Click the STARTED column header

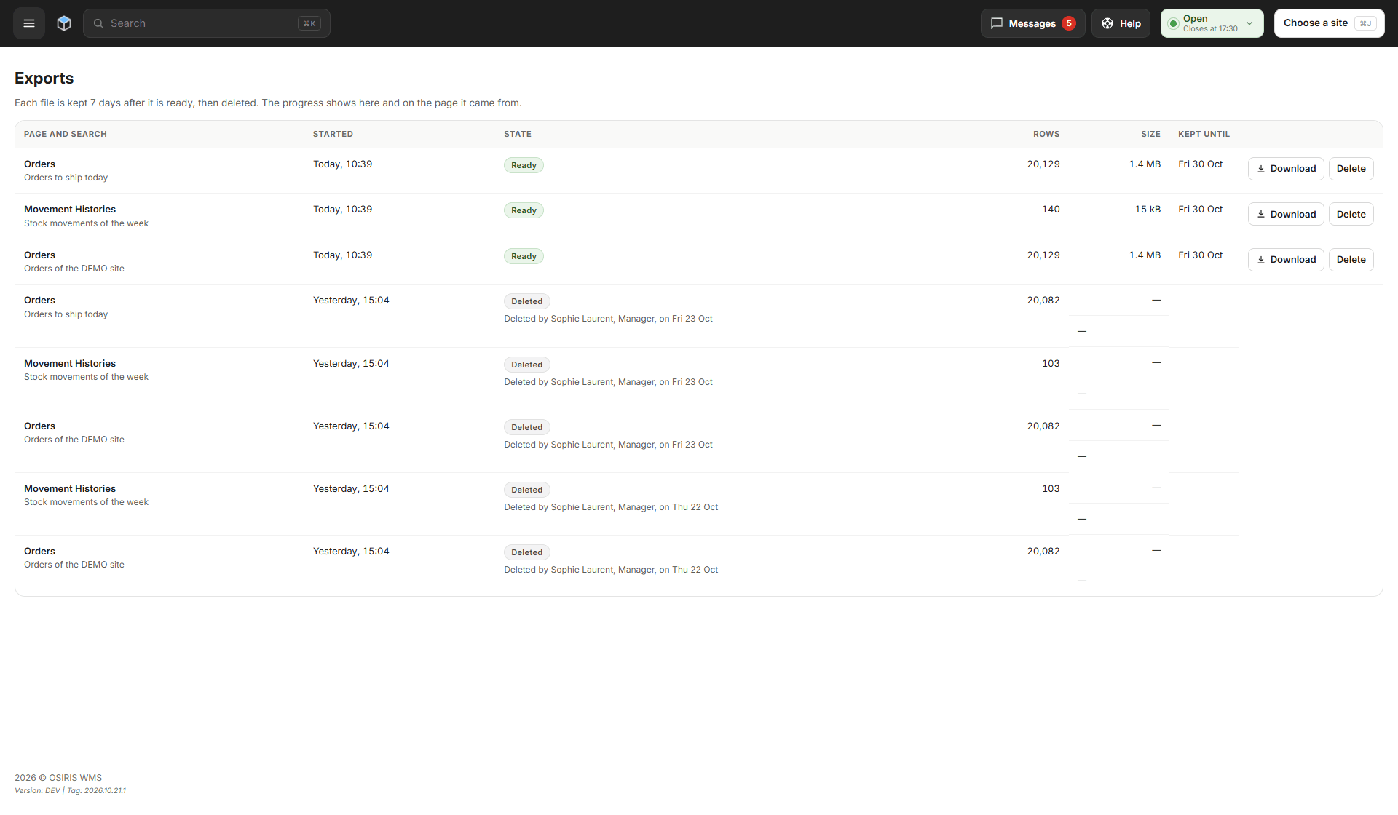click(x=333, y=134)
